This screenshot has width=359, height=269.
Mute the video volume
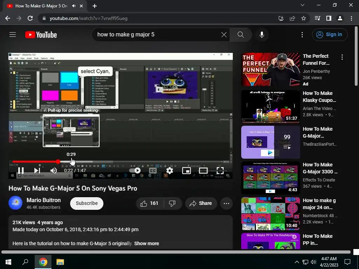(54, 171)
